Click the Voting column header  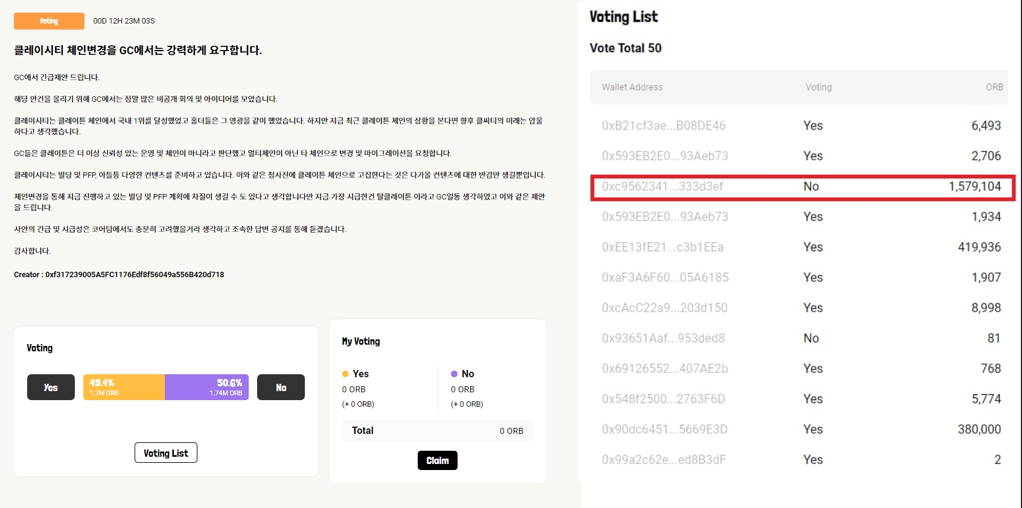819,87
